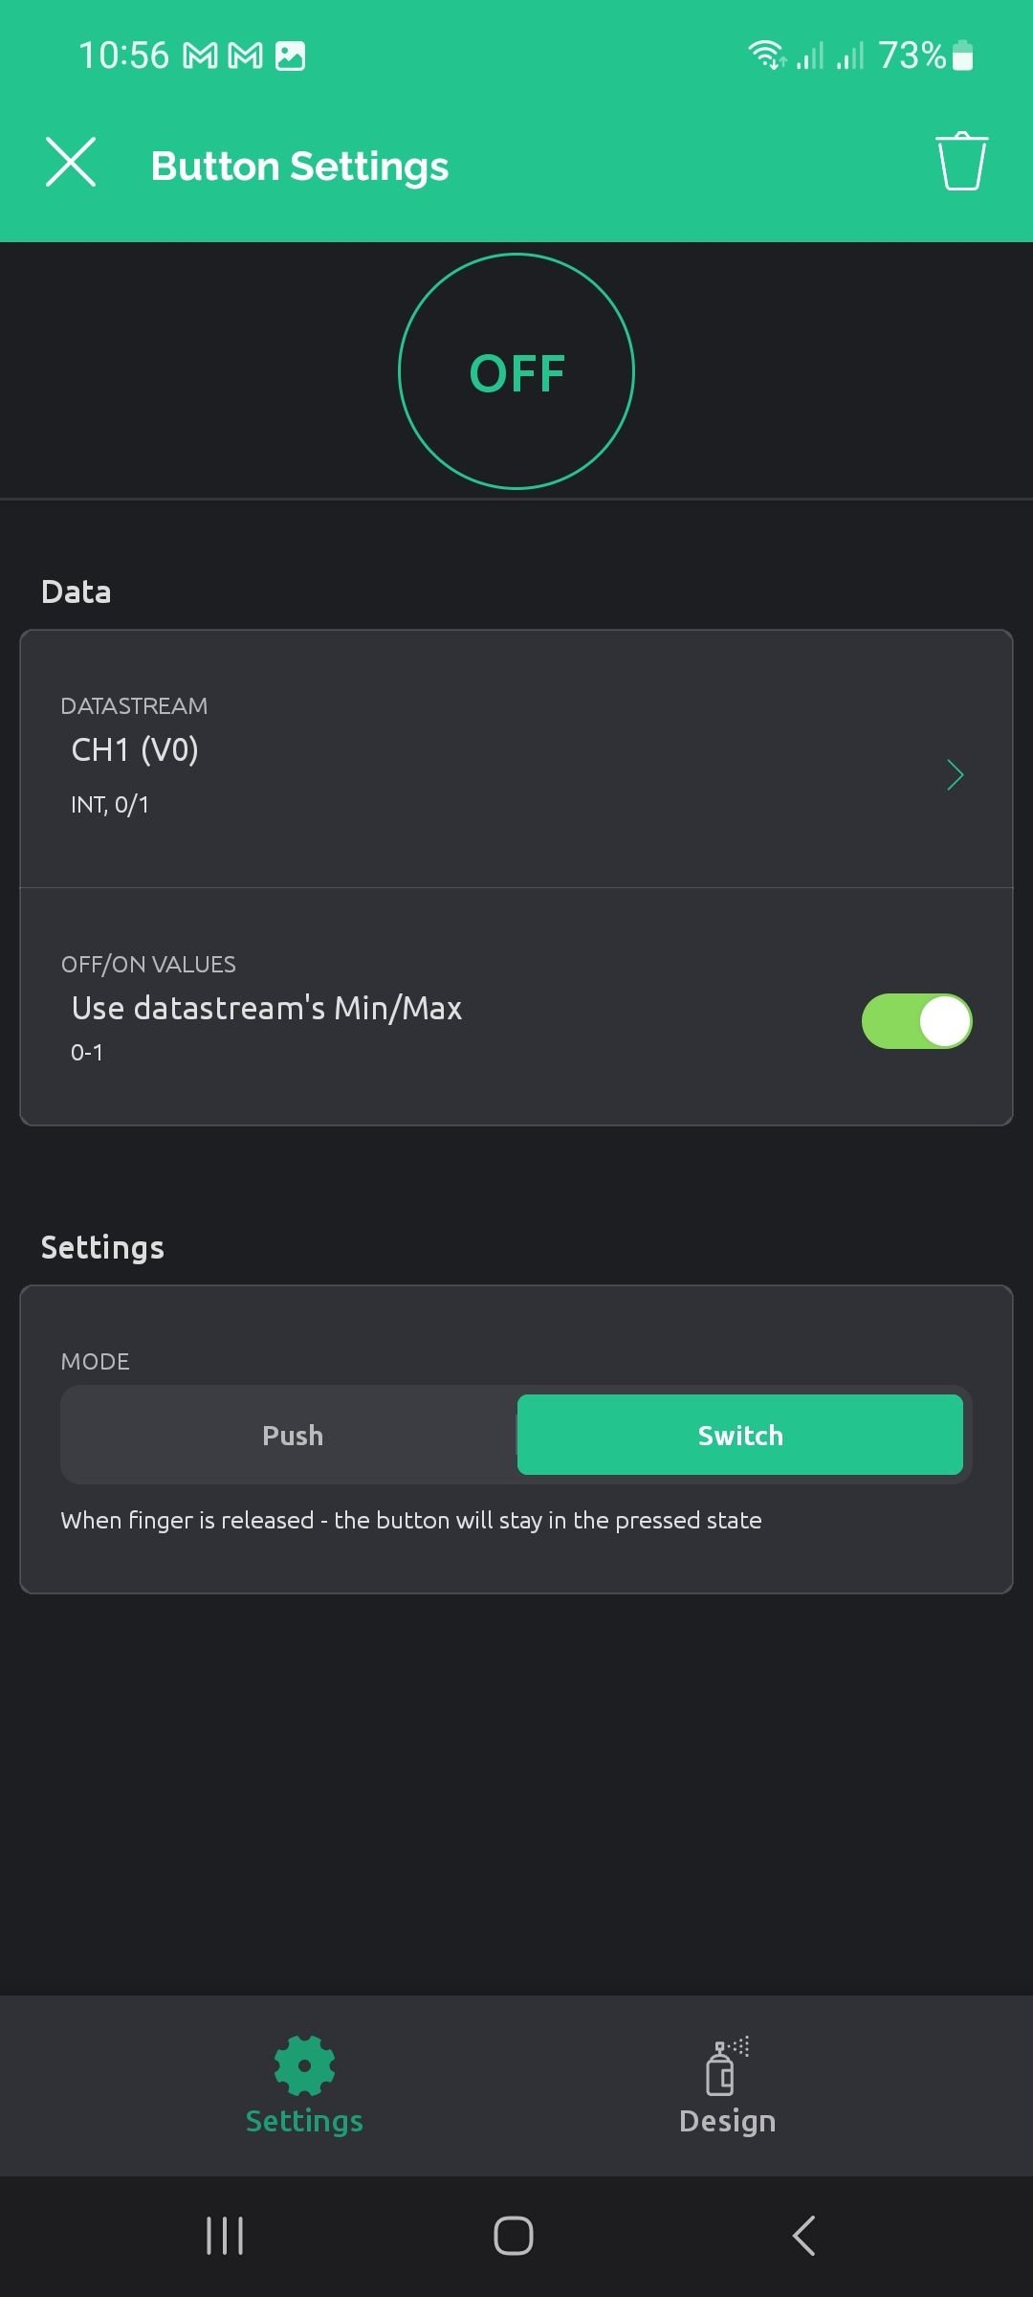Toggle Use datastream's Min/Max switch

(x=916, y=1021)
